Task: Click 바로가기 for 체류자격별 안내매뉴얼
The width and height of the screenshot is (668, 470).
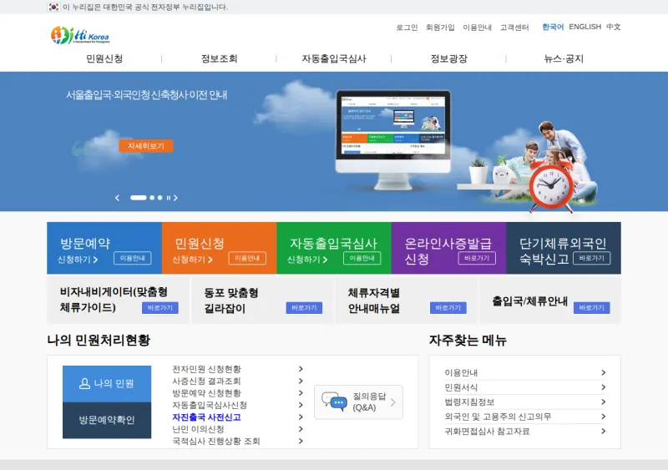Action: (448, 308)
